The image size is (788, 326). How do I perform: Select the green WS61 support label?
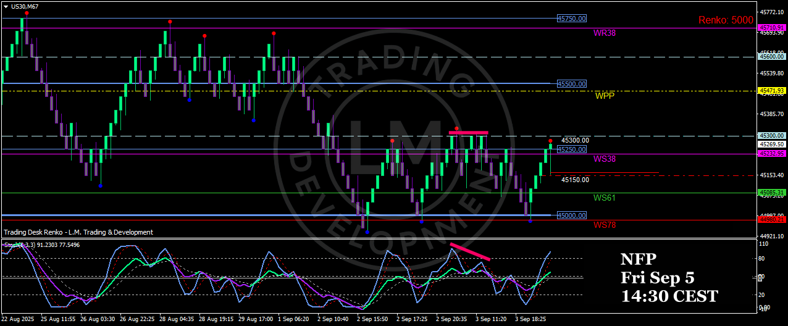click(604, 198)
